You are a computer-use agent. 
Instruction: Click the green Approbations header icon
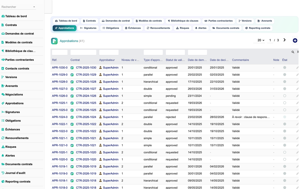(54, 41)
